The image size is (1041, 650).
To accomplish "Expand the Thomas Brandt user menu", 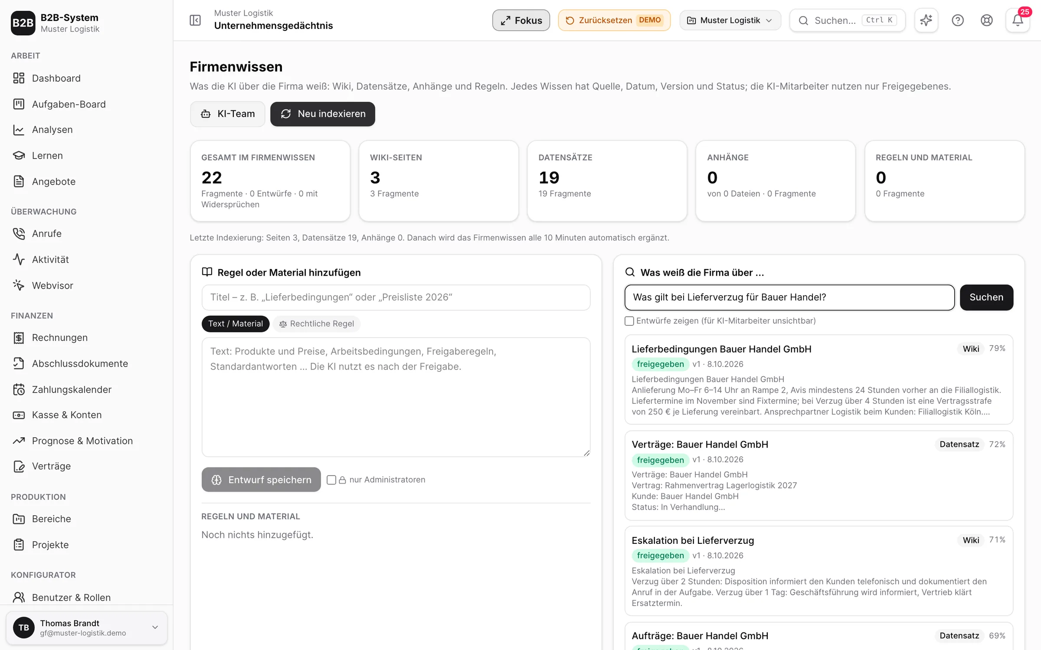I will [86, 627].
